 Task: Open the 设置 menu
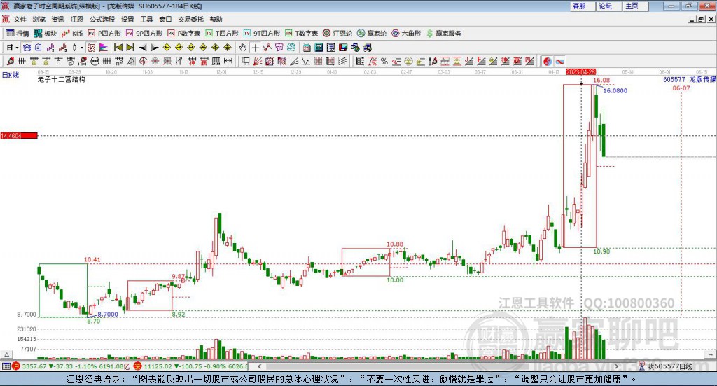pyautogui.click(x=127, y=19)
